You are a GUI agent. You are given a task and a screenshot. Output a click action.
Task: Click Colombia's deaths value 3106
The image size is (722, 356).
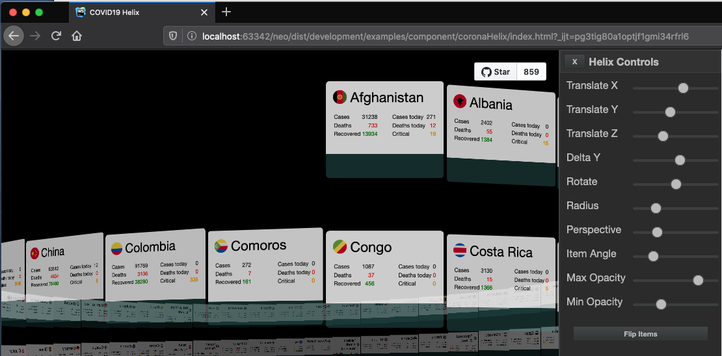pyautogui.click(x=142, y=274)
